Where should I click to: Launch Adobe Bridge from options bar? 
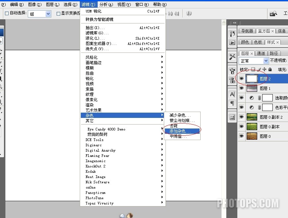(x=273, y=14)
